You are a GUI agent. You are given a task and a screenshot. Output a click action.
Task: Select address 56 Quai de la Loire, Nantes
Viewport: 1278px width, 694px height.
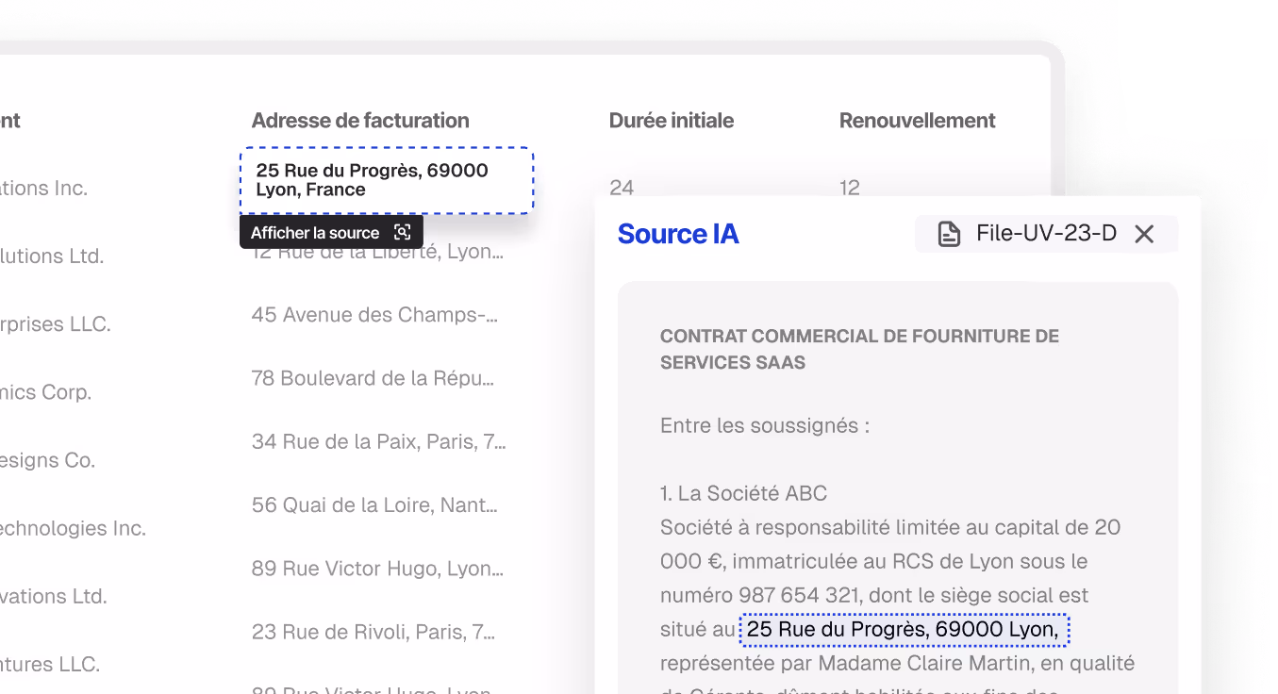[373, 504]
